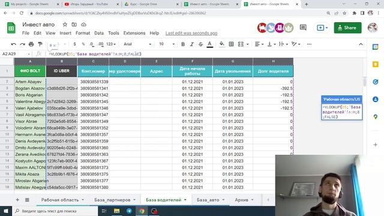The image size is (384, 216).
Task: Open text color picker
Action: (x=209, y=44)
